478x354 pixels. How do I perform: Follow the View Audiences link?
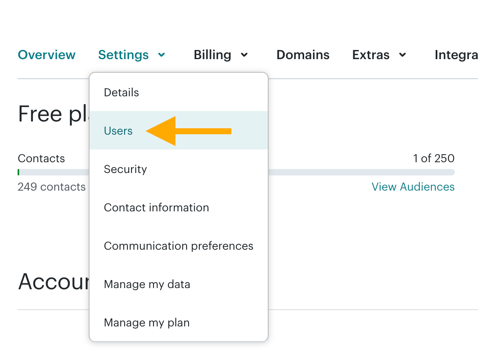pyautogui.click(x=413, y=187)
